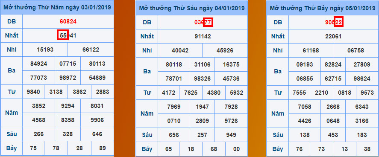Select special prize number 03677

tap(203, 23)
